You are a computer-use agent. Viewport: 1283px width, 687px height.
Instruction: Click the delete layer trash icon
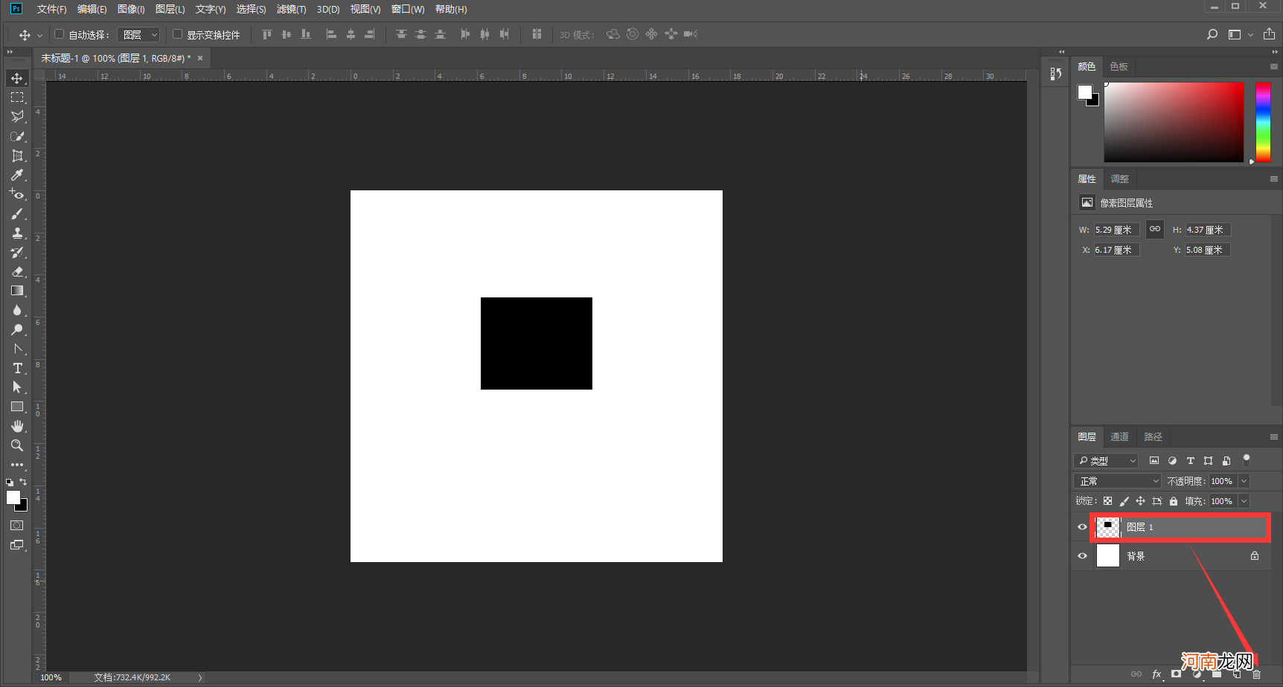pyautogui.click(x=1257, y=674)
